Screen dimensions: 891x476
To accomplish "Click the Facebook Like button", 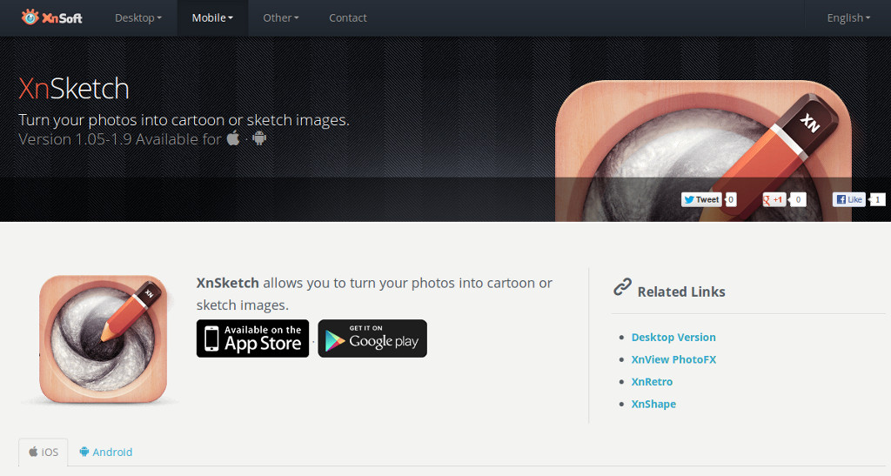I will coord(849,199).
